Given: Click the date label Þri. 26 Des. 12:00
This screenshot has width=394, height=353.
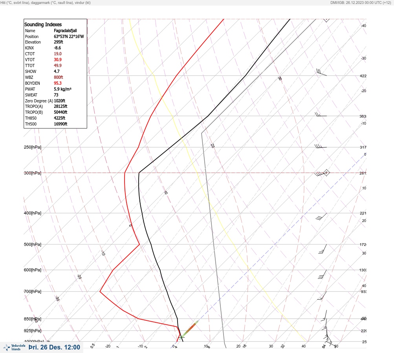Looking at the screenshot, I should [54, 347].
